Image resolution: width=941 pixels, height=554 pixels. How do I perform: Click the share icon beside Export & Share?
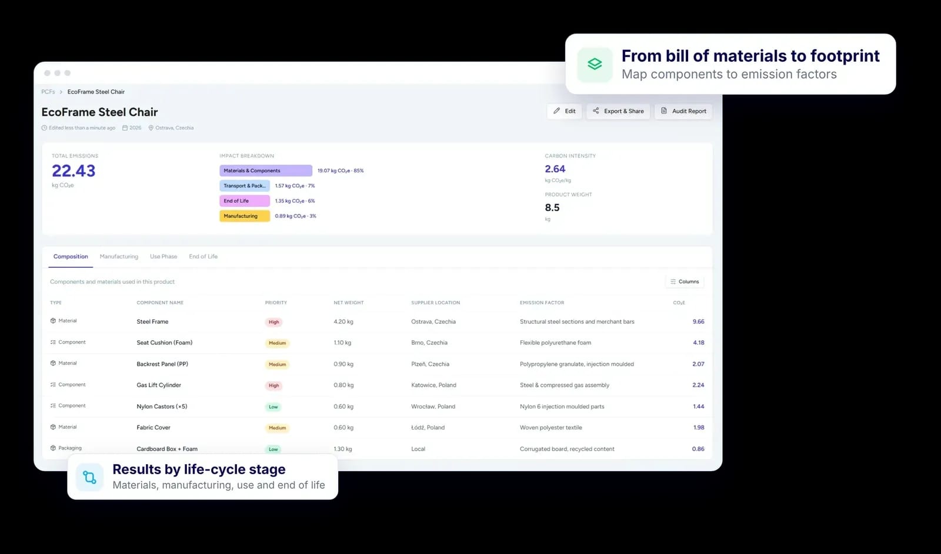pos(596,111)
